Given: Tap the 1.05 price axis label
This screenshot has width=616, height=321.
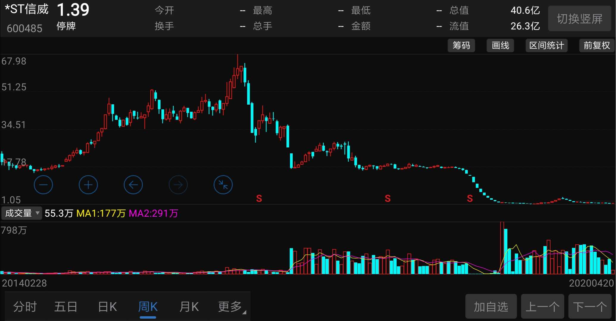Looking at the screenshot, I should click(x=11, y=200).
